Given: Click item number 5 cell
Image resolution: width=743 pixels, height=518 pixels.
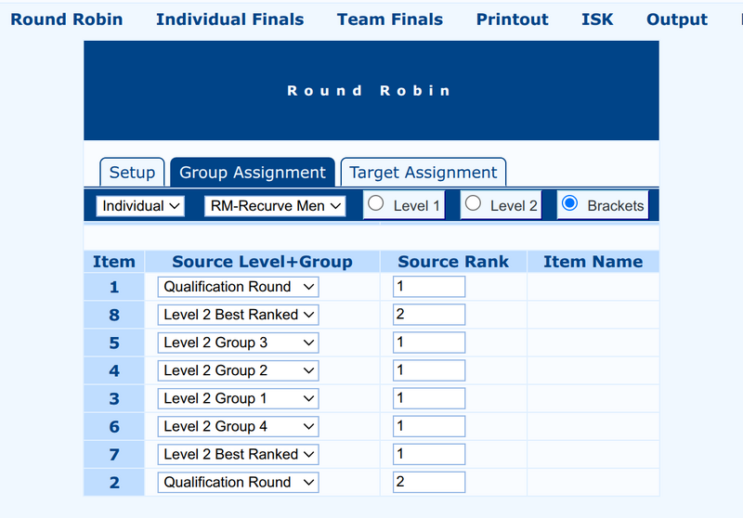Looking at the screenshot, I should point(114,343).
